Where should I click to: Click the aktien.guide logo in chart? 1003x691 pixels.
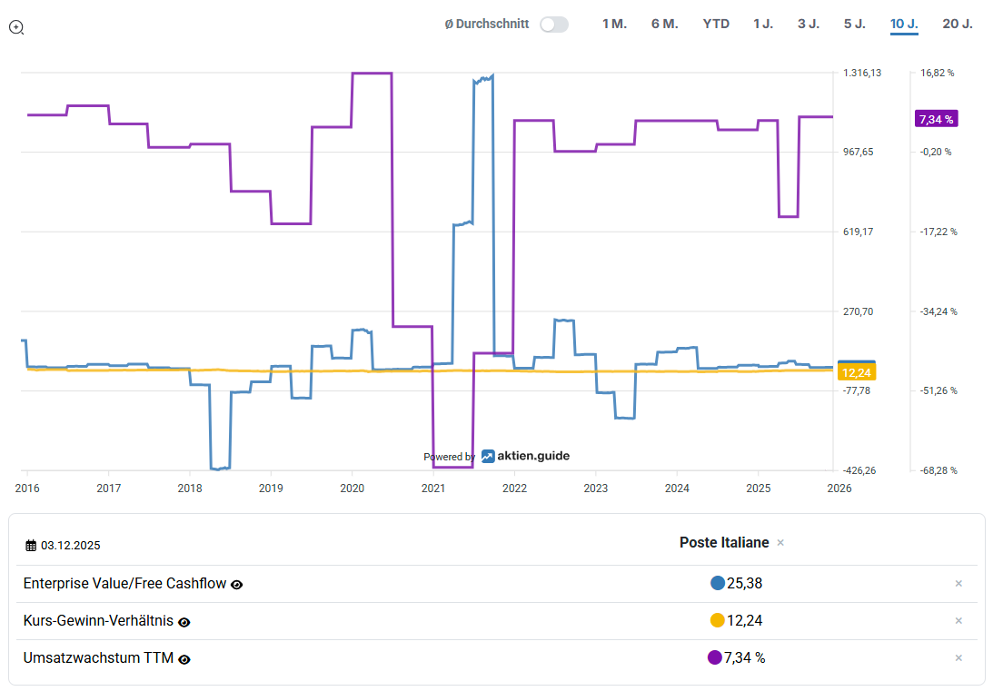click(525, 456)
